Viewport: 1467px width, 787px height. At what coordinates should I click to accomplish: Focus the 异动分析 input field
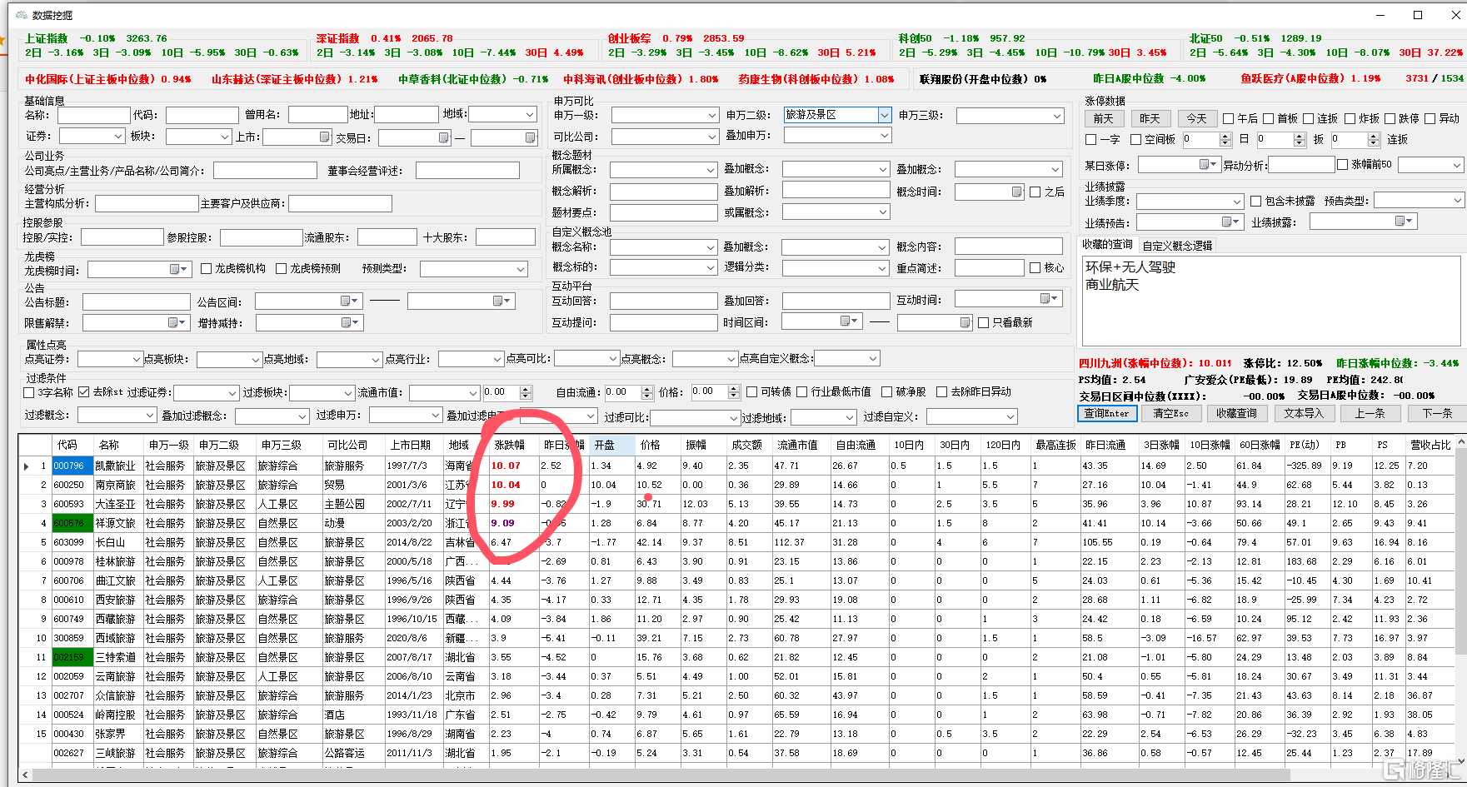coord(1300,165)
